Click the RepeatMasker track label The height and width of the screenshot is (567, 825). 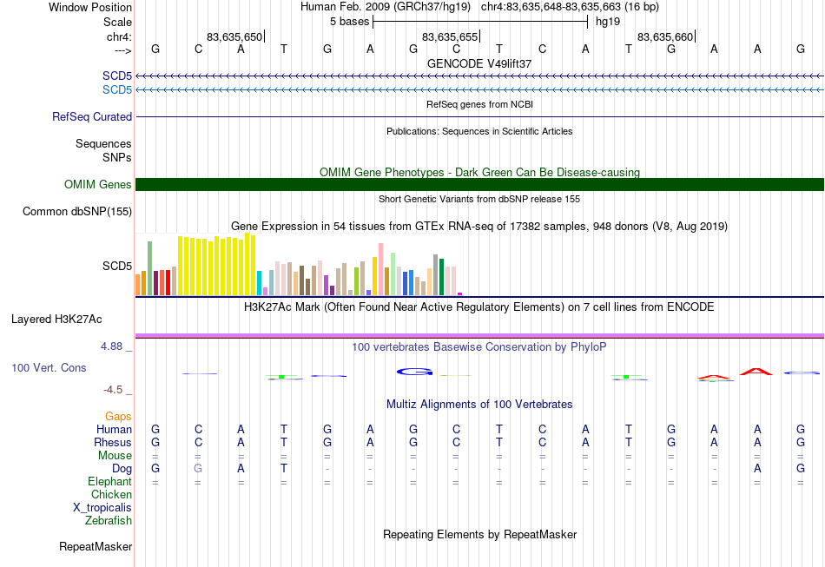96,546
